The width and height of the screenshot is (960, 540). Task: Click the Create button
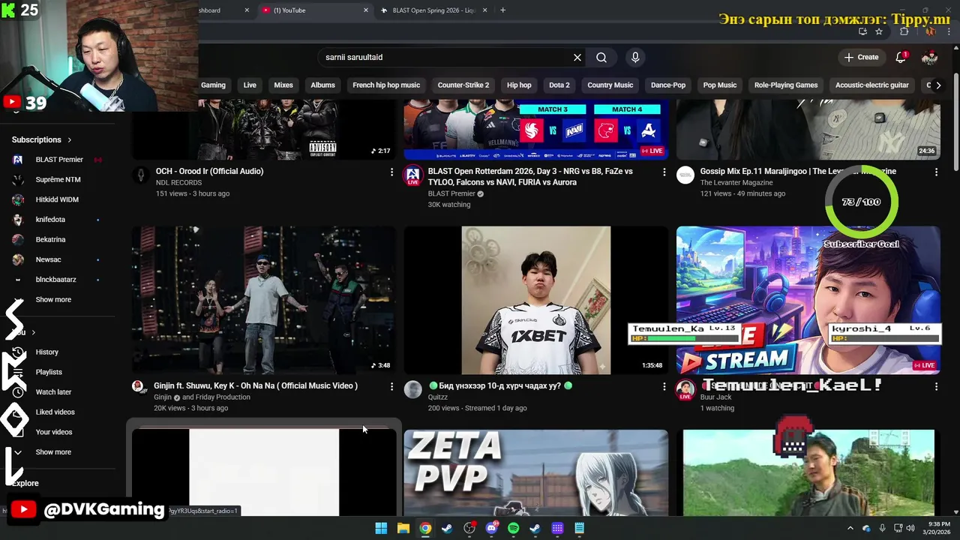[x=861, y=57]
